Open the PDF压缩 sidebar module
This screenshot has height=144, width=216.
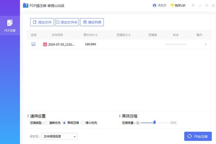[10, 26]
